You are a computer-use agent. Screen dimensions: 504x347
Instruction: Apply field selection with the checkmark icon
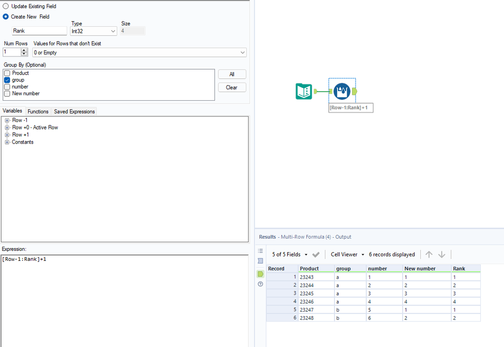click(316, 254)
